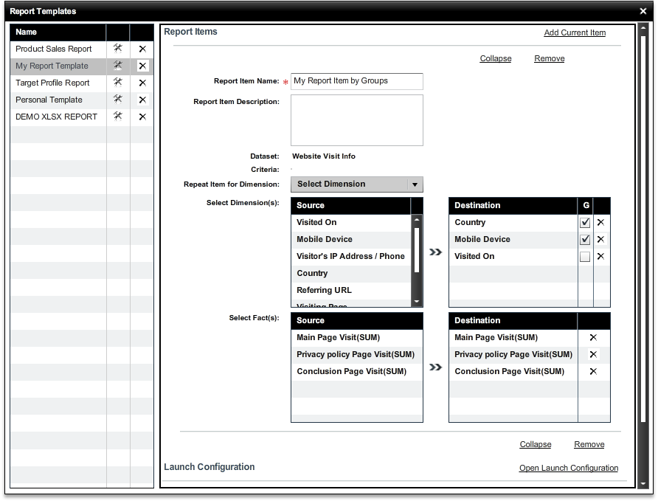Uncheck group checkbox for Country
658x501 pixels.
click(585, 222)
